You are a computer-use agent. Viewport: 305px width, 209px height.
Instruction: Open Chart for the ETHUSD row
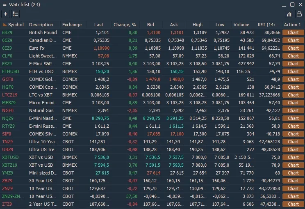293,71
